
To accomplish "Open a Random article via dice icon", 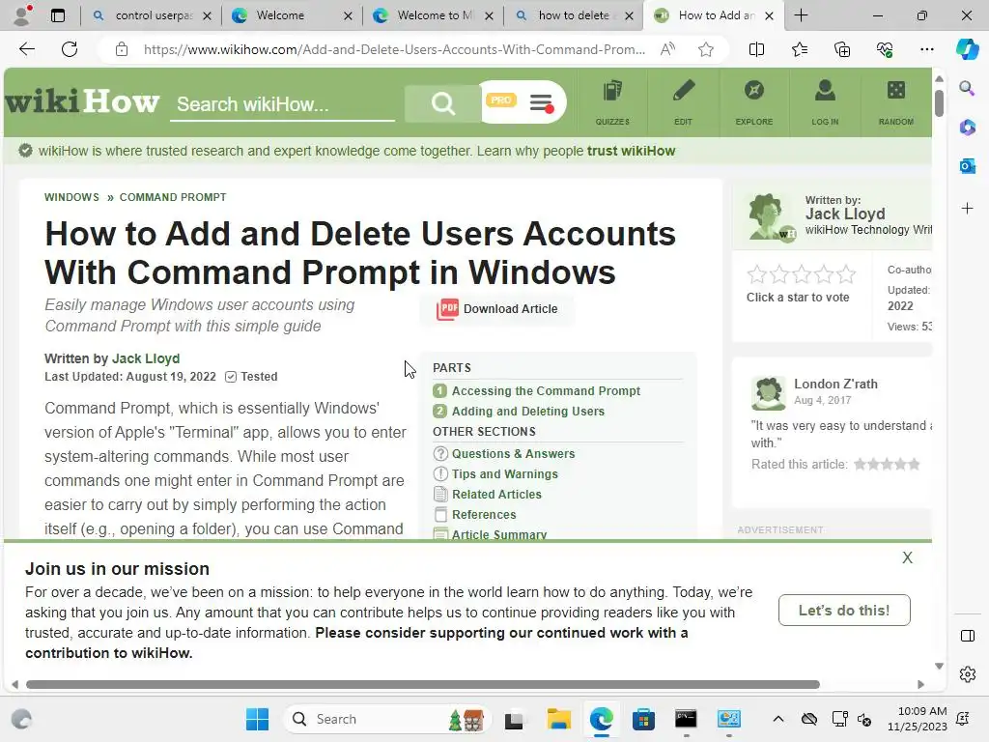I will [895, 102].
